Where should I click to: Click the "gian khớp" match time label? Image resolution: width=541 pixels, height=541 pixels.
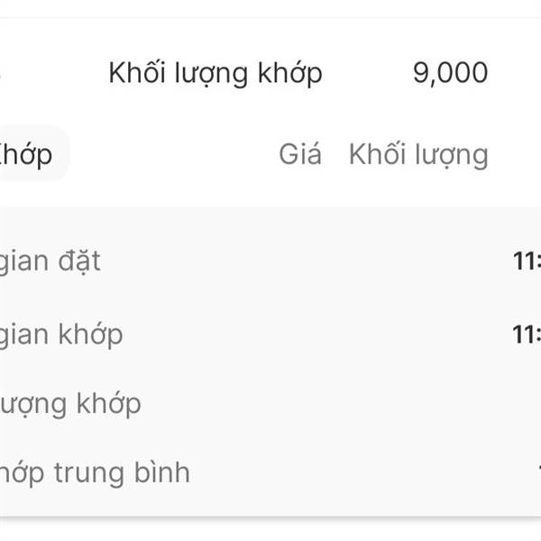tap(61, 335)
